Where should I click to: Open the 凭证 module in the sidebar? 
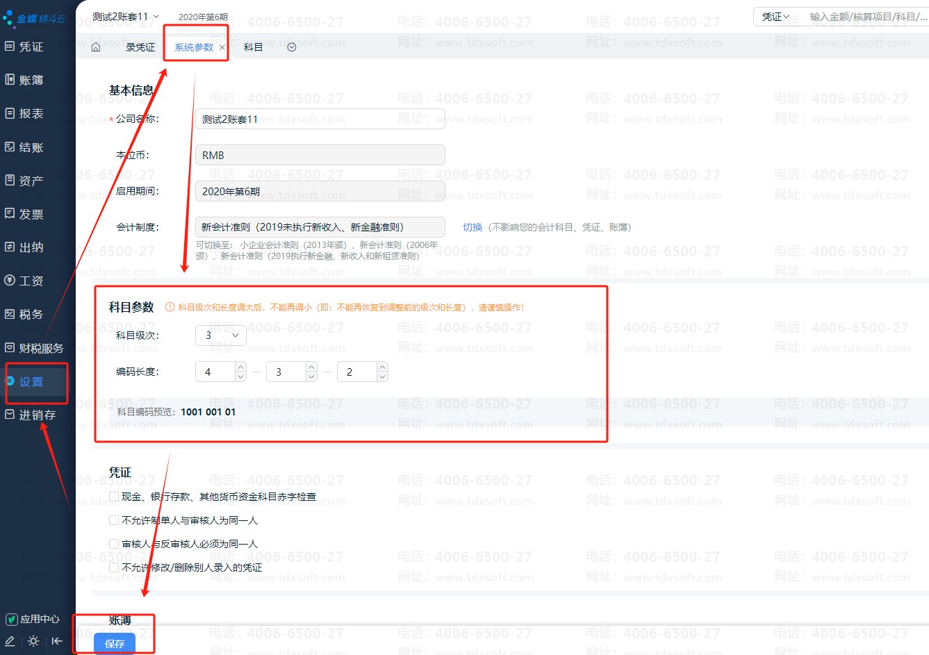click(x=25, y=47)
